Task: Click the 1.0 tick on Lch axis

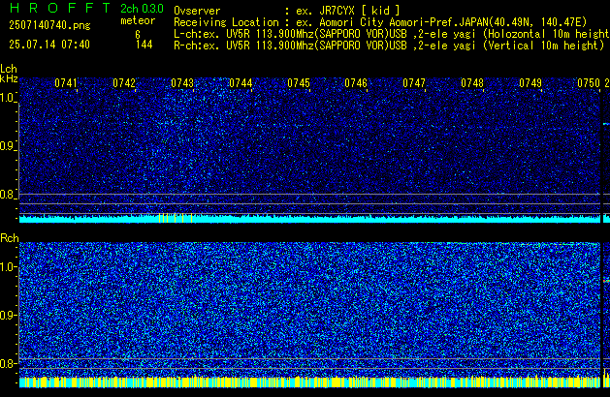Action: coord(8,98)
